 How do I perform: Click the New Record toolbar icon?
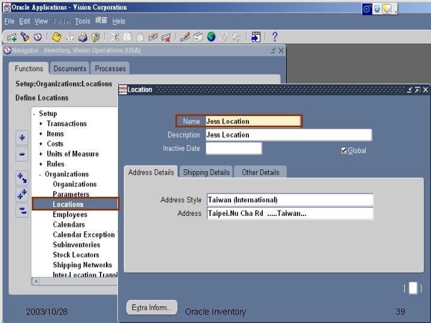(12, 37)
